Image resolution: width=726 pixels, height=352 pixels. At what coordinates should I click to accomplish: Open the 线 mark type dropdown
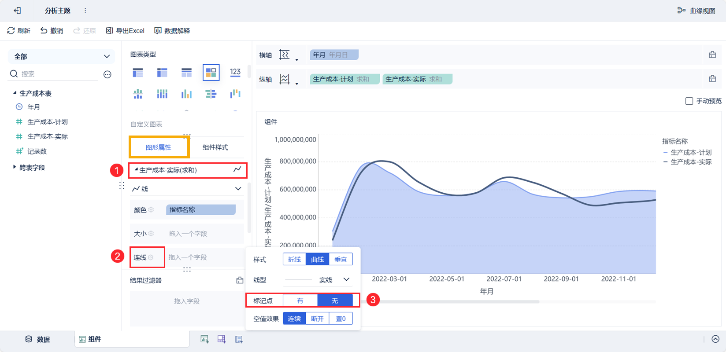point(187,189)
